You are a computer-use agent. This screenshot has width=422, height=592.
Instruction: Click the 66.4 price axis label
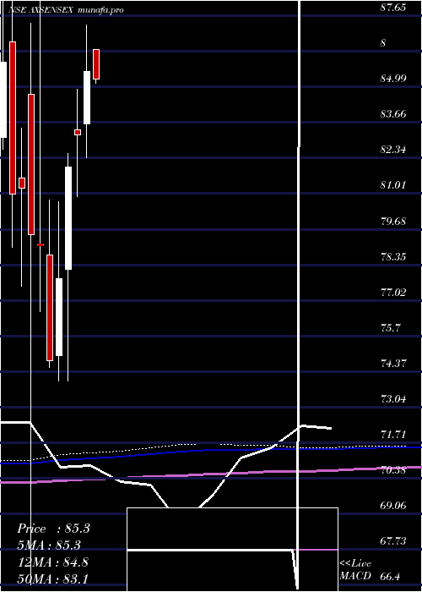click(390, 577)
